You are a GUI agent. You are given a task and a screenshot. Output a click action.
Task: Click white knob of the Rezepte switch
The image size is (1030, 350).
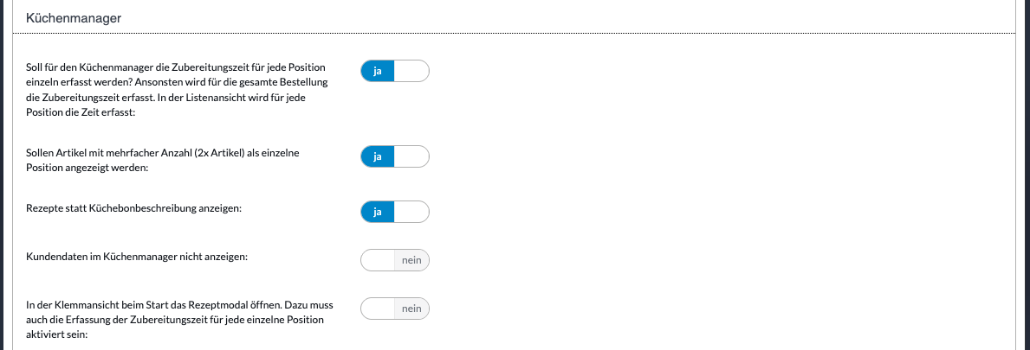[411, 212]
